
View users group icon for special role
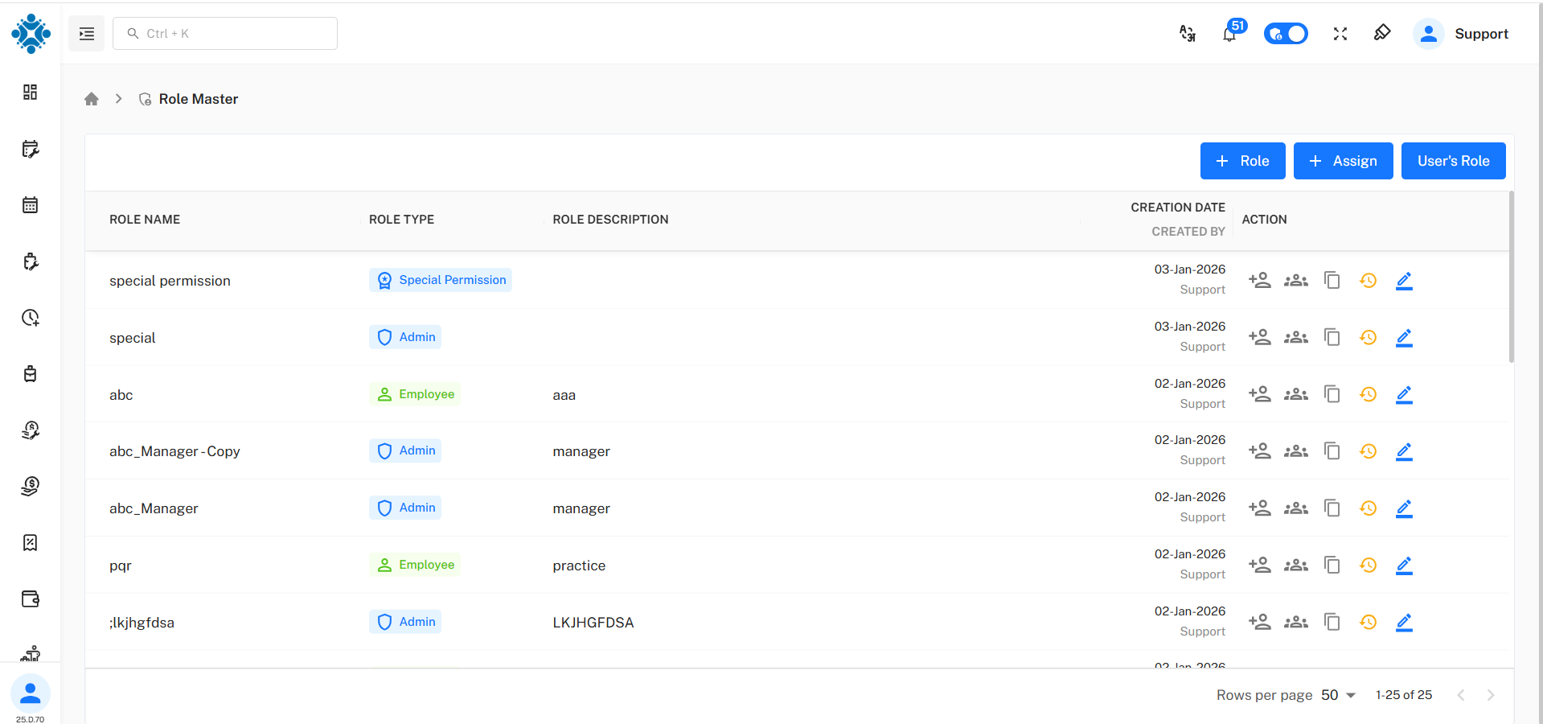click(1295, 338)
